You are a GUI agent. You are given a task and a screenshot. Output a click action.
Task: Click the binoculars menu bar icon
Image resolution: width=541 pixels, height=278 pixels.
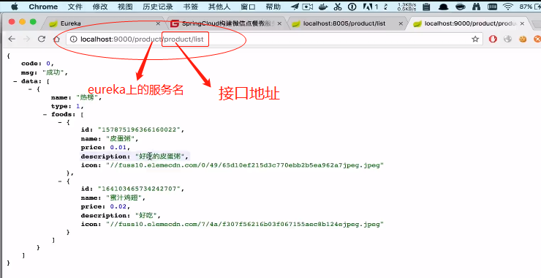pos(477,6)
